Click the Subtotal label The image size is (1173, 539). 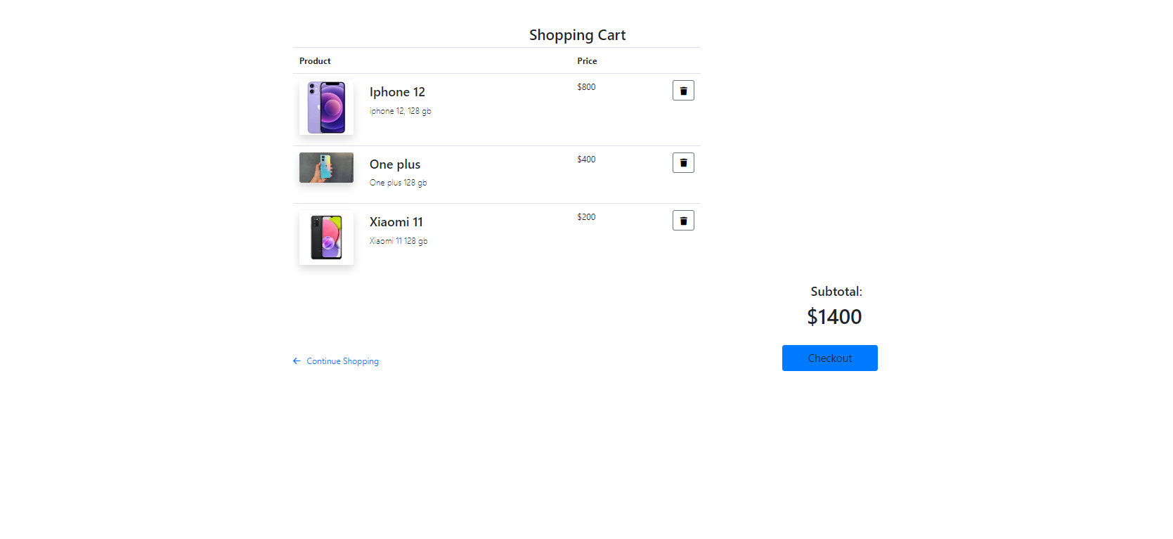coord(835,290)
